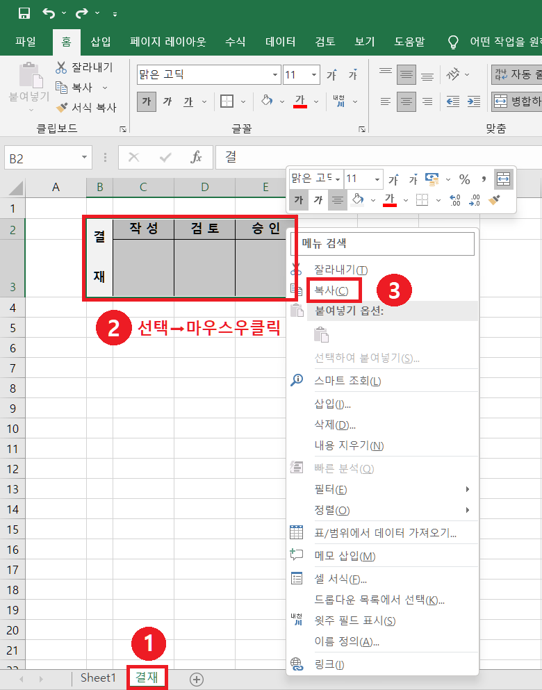Click the mini toolbar format painter brush
The image size is (542, 690).
pyautogui.click(x=495, y=200)
